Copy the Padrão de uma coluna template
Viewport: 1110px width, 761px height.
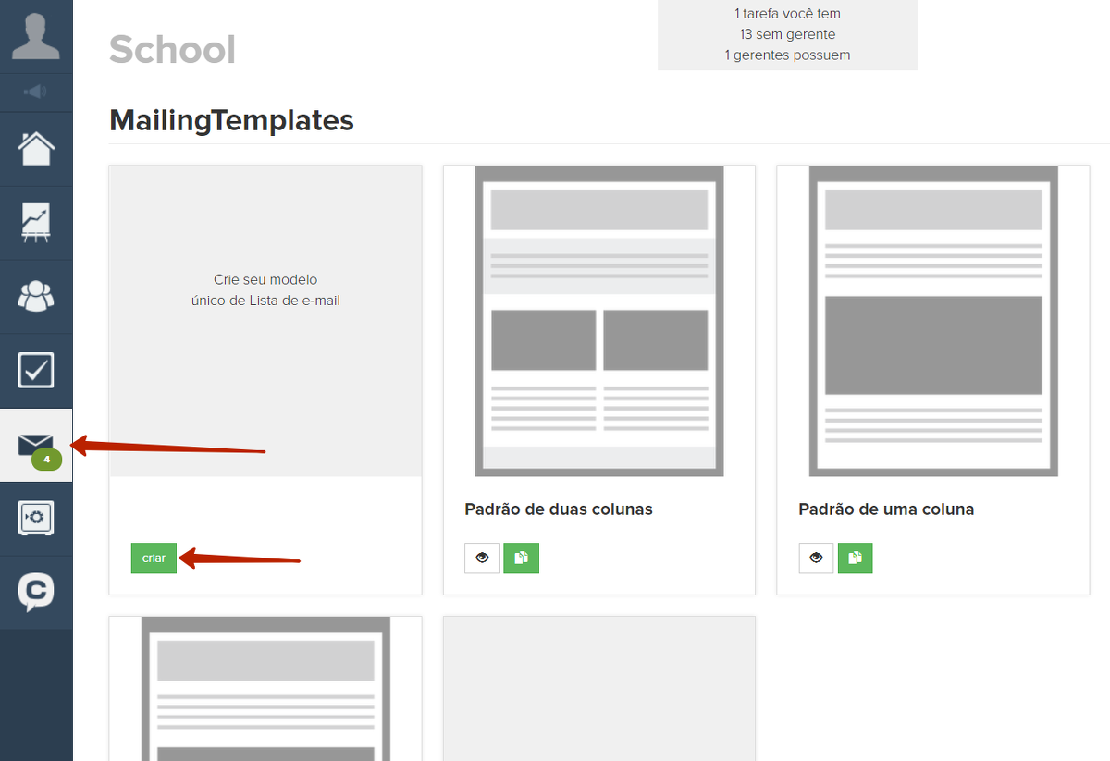pyautogui.click(x=855, y=558)
